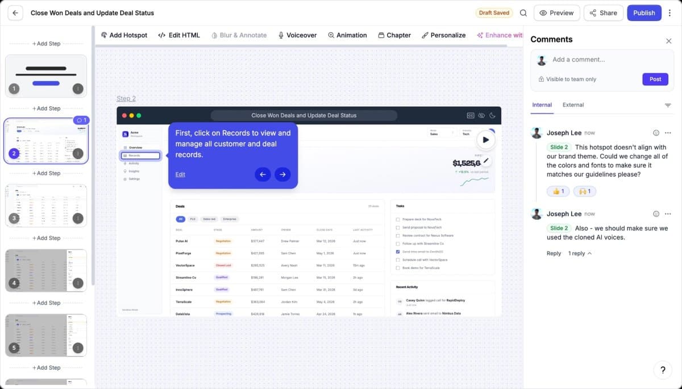
Task: Open the Edit HTML tool
Action: click(x=179, y=35)
